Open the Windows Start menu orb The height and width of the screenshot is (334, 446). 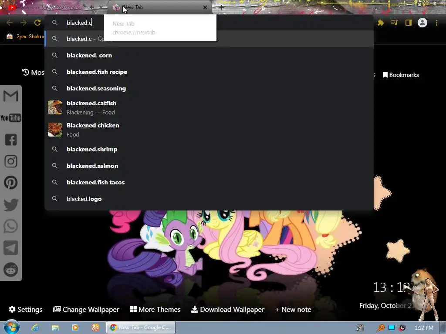[11, 327]
